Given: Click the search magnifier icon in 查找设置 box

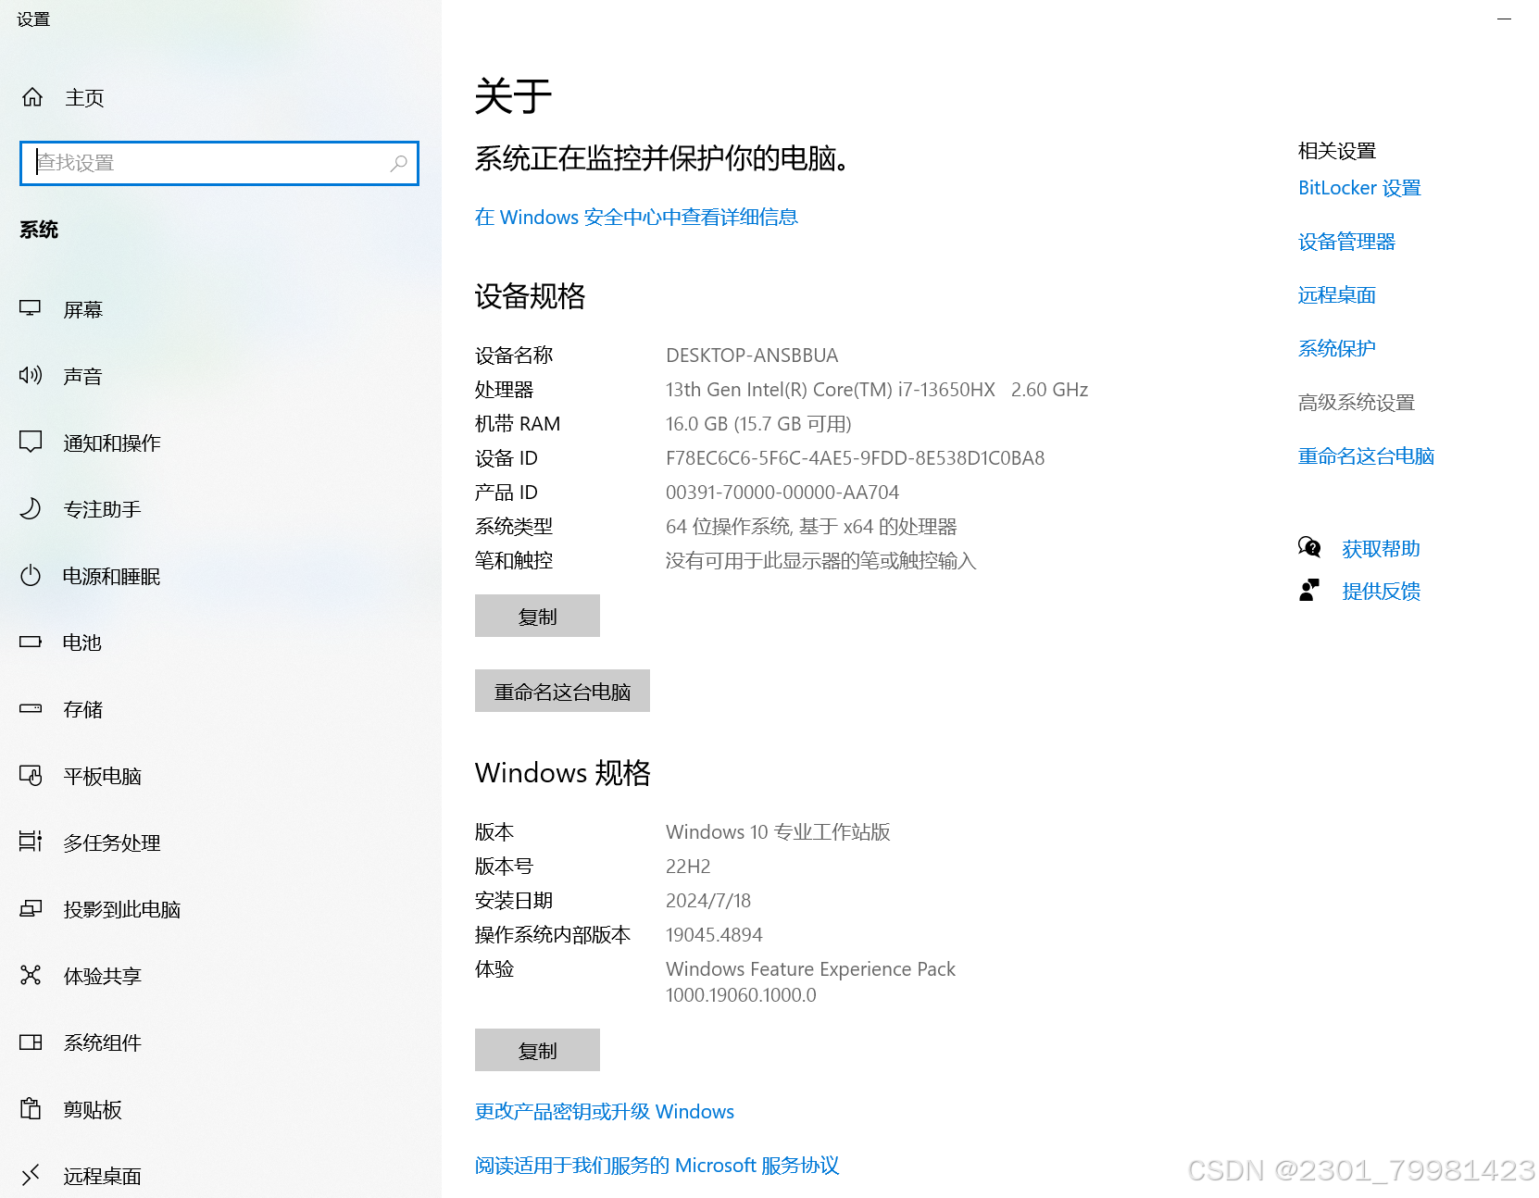Looking at the screenshot, I should pyautogui.click(x=399, y=163).
